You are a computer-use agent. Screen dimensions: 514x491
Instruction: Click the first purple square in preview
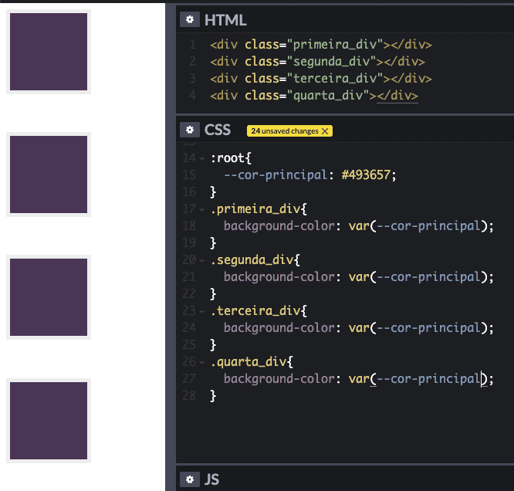pos(49,52)
